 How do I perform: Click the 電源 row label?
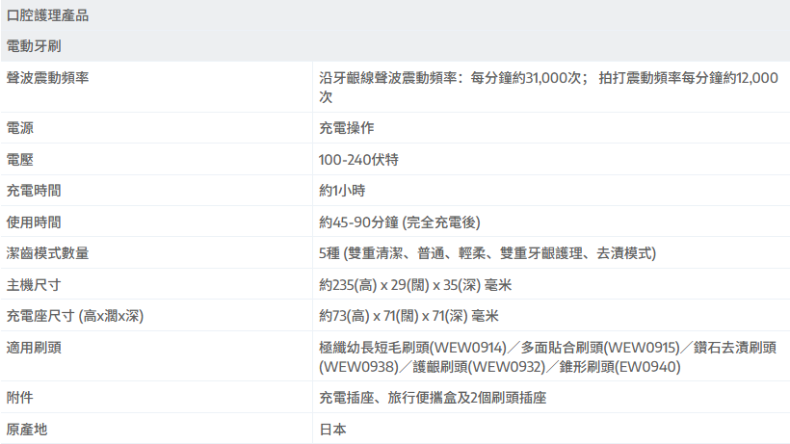(20, 128)
